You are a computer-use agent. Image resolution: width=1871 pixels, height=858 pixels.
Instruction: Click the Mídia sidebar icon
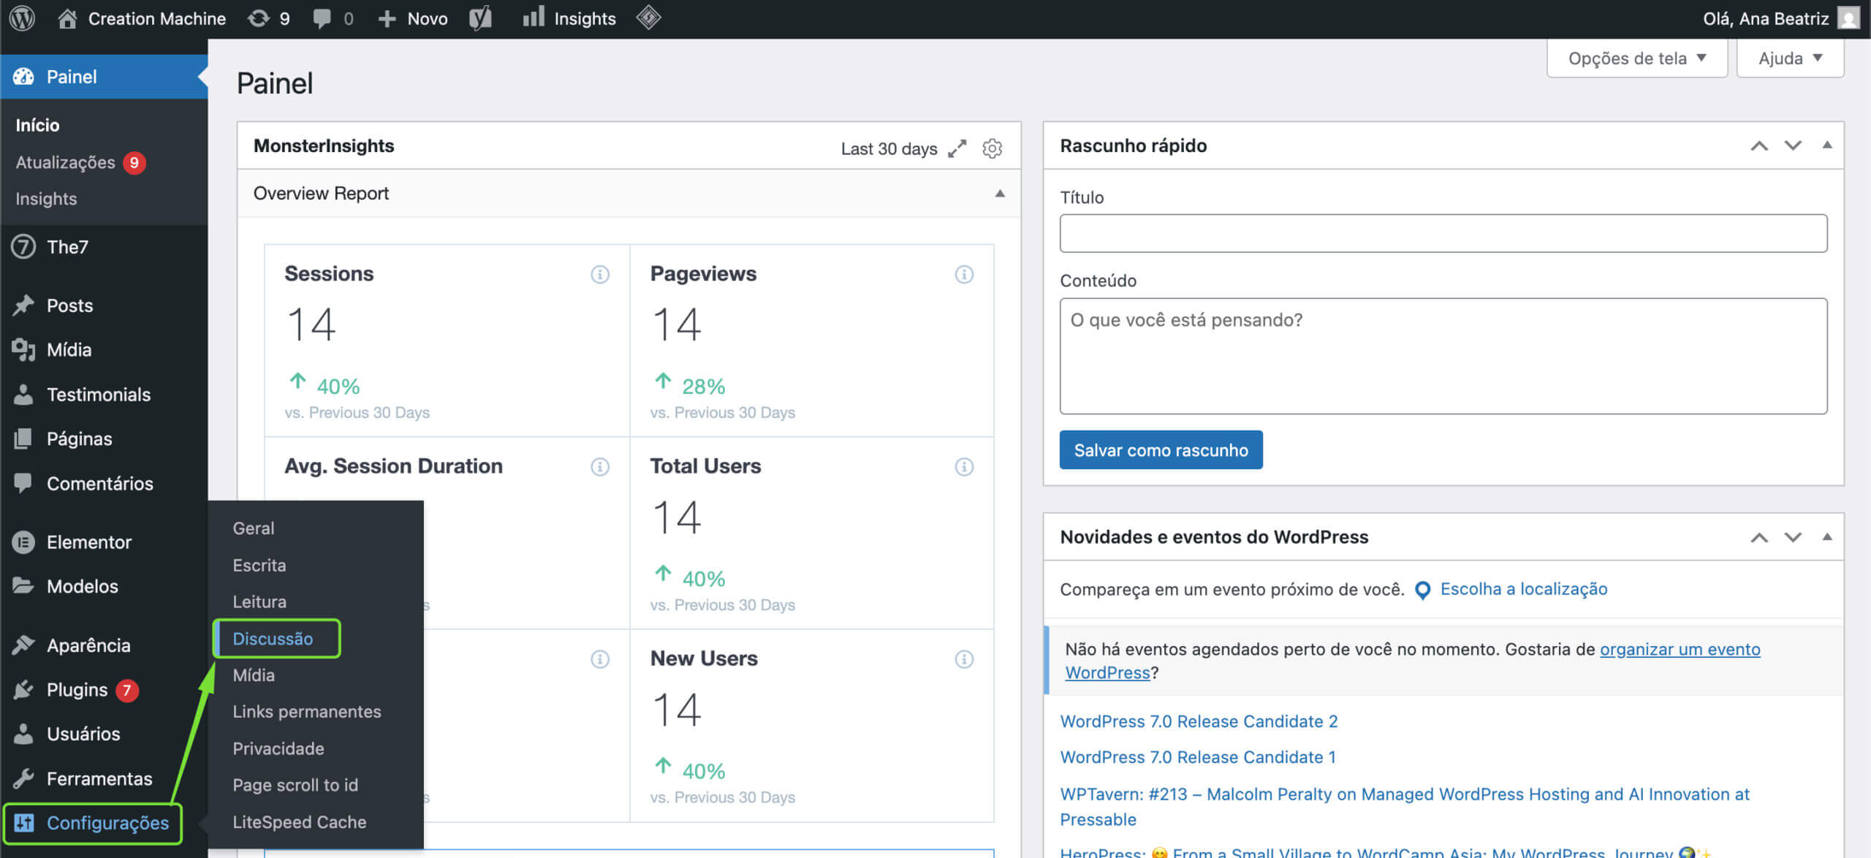(23, 350)
